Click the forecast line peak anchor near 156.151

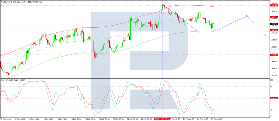[x=247, y=16]
